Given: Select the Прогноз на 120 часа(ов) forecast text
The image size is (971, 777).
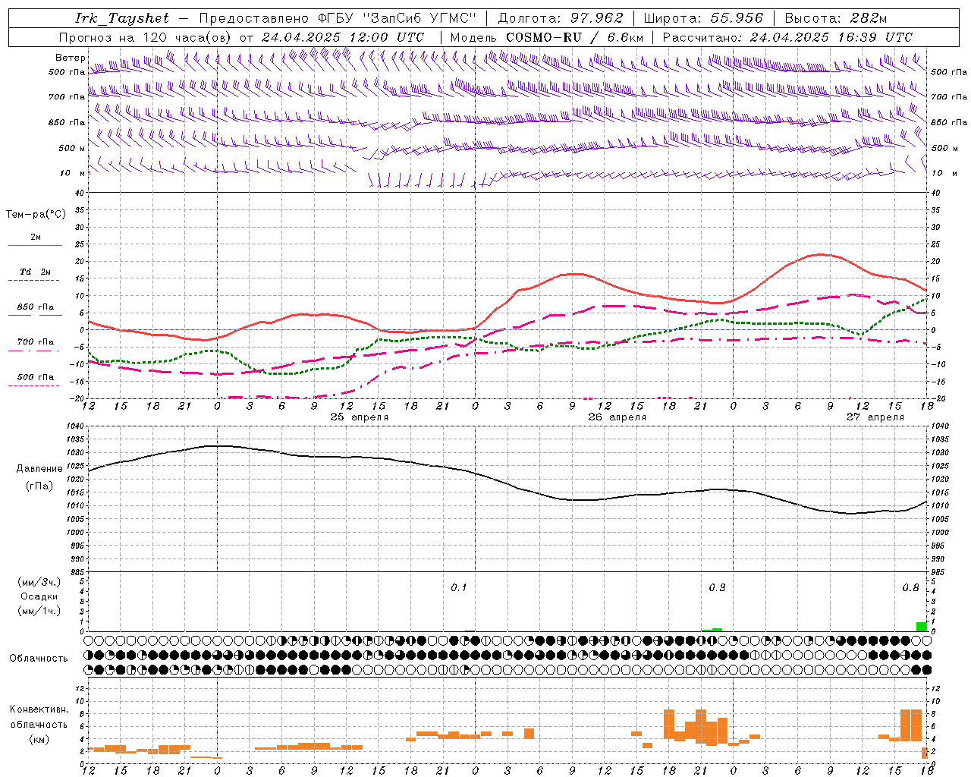Looking at the screenshot, I should (x=146, y=37).
